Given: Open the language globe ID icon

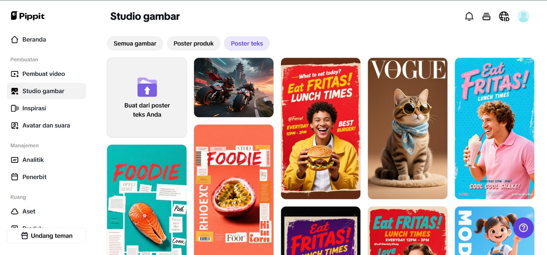Looking at the screenshot, I should click(x=504, y=16).
